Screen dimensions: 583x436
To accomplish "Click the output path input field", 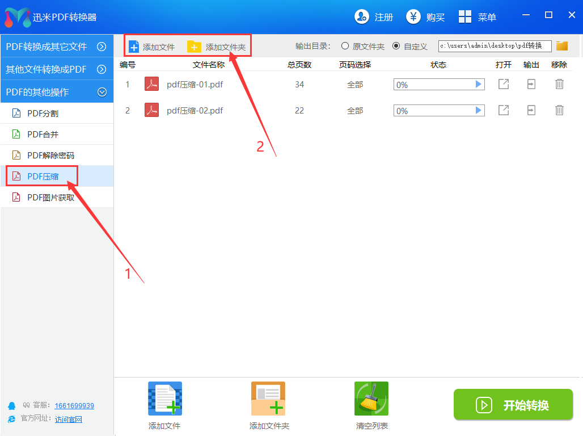I will point(495,46).
